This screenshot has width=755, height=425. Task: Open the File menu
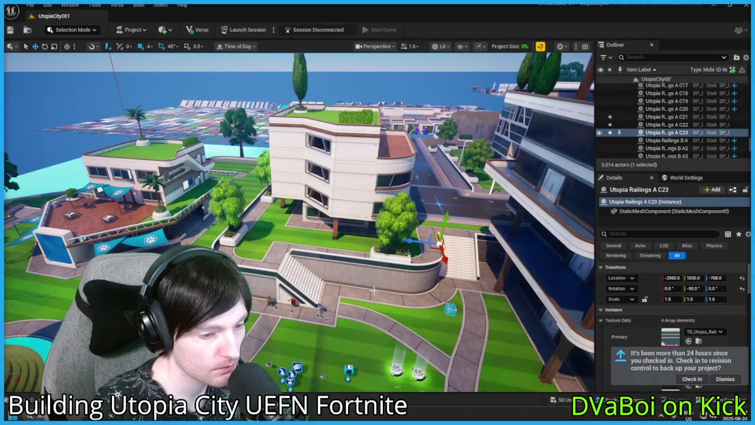coord(29,5)
